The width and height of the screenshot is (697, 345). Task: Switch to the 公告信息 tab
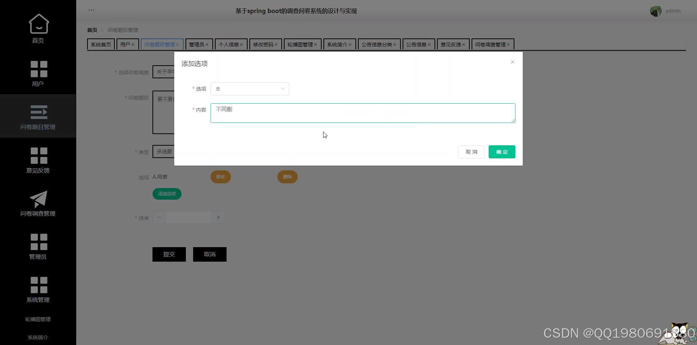point(417,44)
